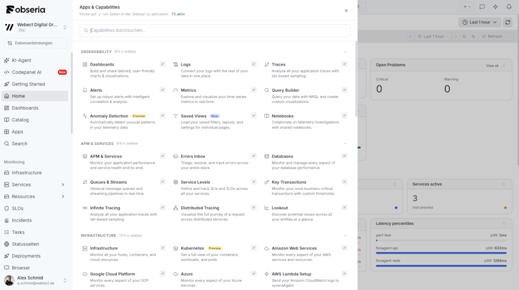Collapse the Infrastructure section
This screenshot has width=519, height=290.
click(345, 235)
